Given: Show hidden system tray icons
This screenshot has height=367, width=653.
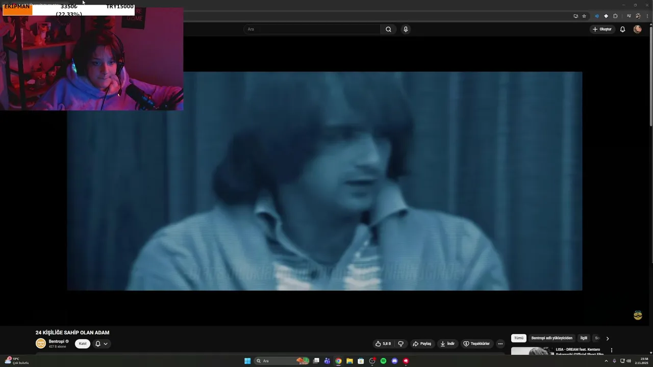Looking at the screenshot, I should pos(606,361).
